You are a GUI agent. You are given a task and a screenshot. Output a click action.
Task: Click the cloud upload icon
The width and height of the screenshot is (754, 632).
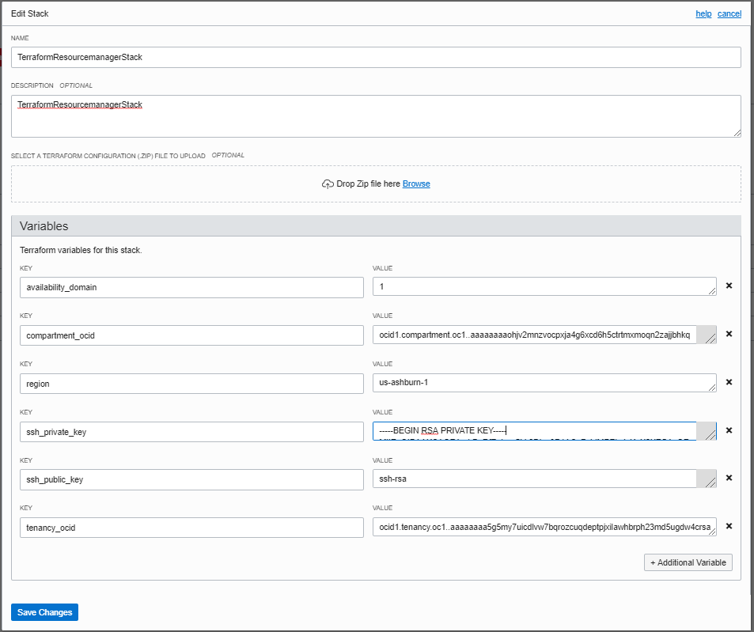[327, 183]
